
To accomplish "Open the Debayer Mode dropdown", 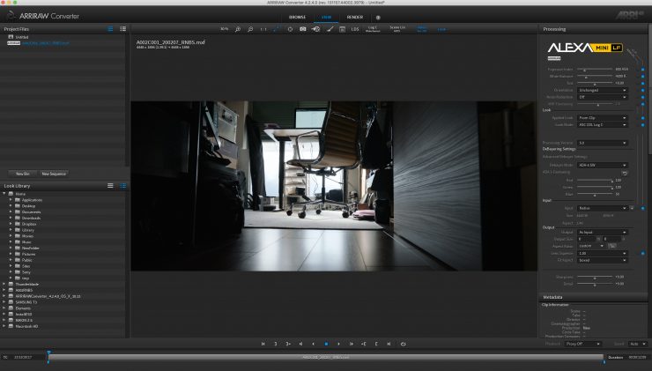I will [x=604, y=165].
